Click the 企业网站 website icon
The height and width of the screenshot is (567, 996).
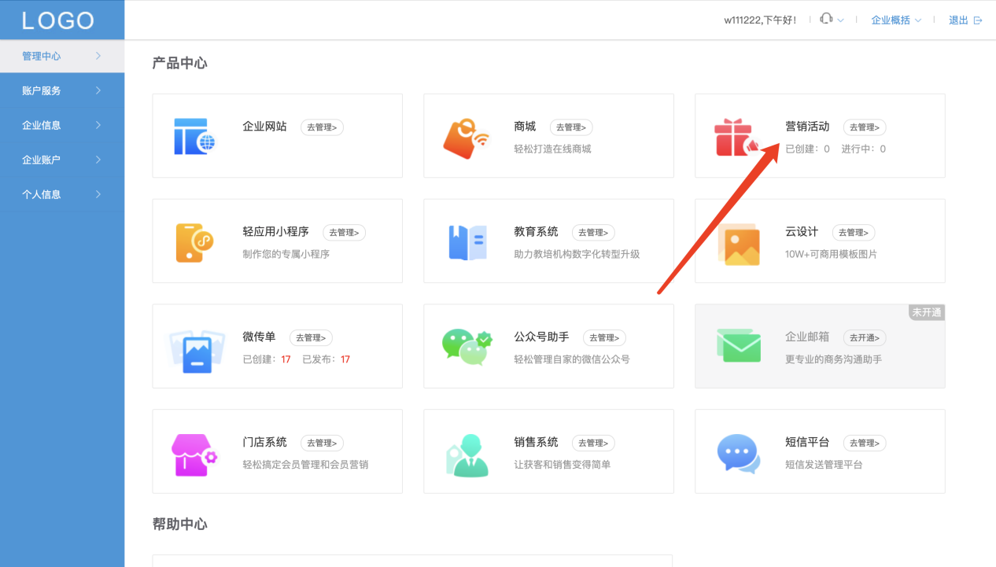coord(194,135)
